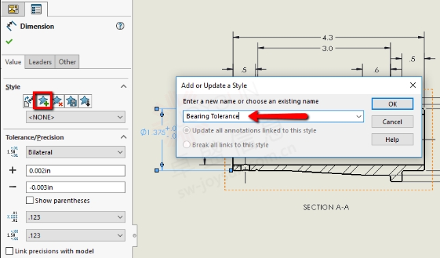
Task: Collapse the Tolerance/Precision section
Action: (x=124, y=137)
